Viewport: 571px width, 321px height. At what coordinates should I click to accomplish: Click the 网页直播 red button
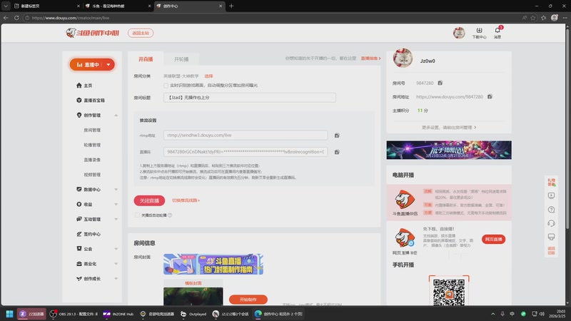coord(493,239)
